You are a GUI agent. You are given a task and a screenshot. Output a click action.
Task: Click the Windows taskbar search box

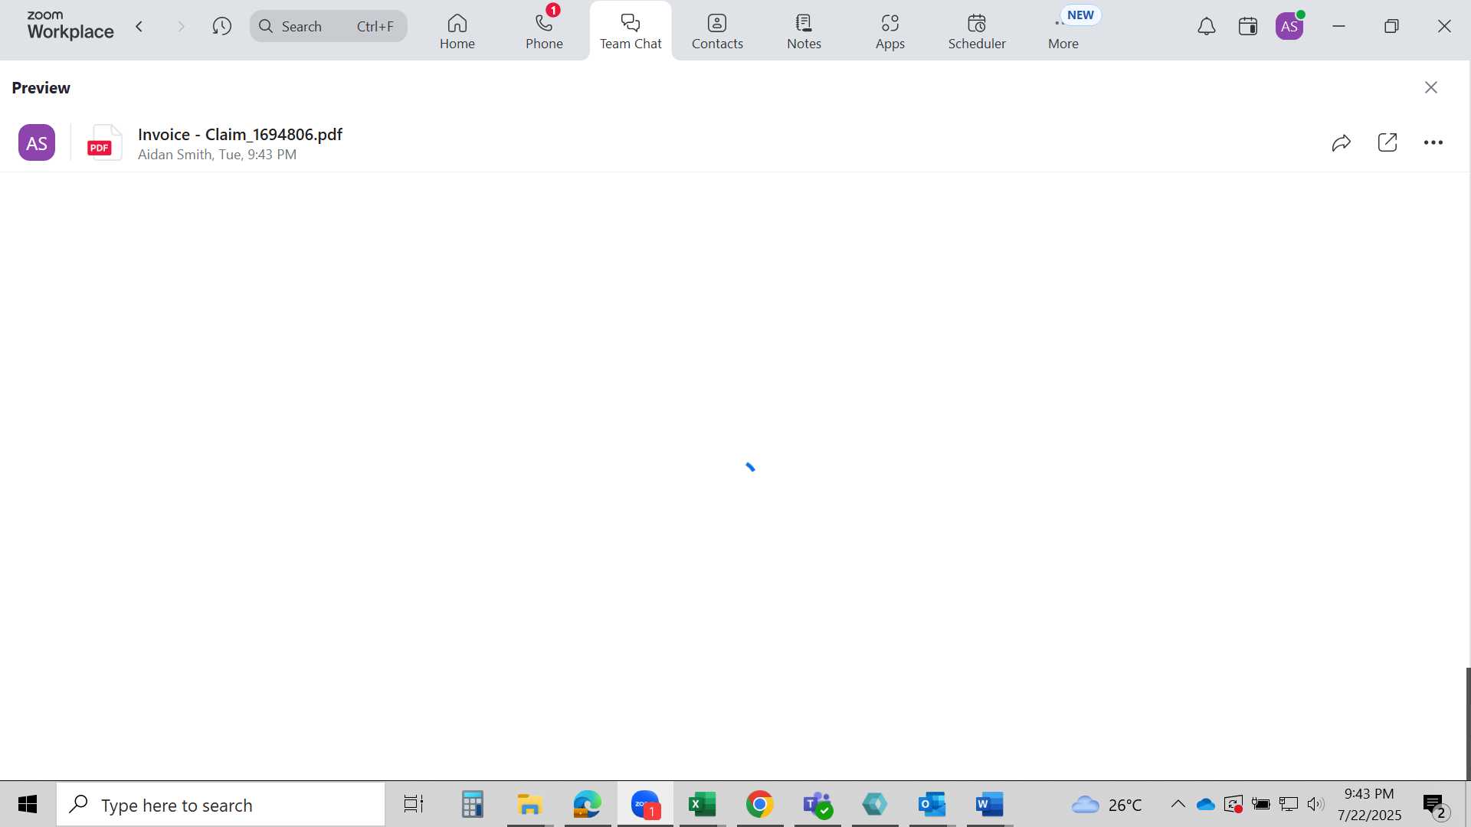221,805
